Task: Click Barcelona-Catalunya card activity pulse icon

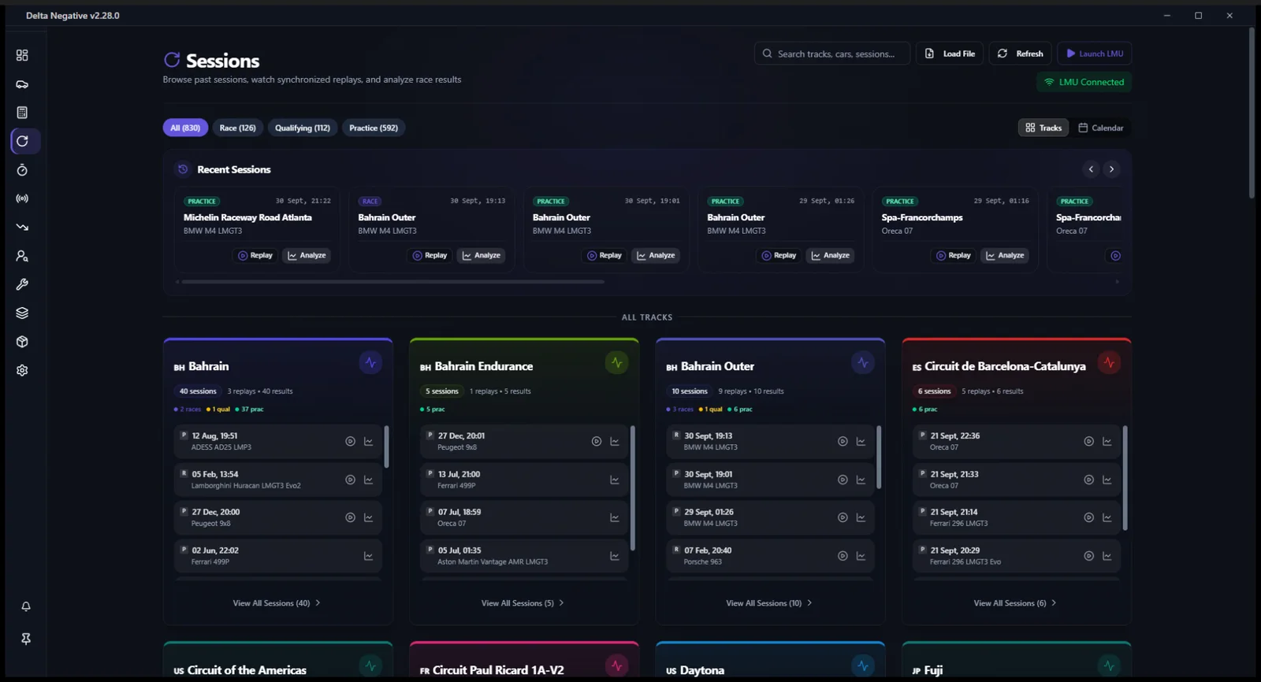Action: coord(1109,363)
